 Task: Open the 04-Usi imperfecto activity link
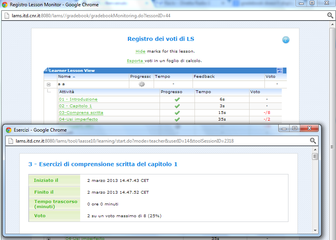click(x=78, y=119)
